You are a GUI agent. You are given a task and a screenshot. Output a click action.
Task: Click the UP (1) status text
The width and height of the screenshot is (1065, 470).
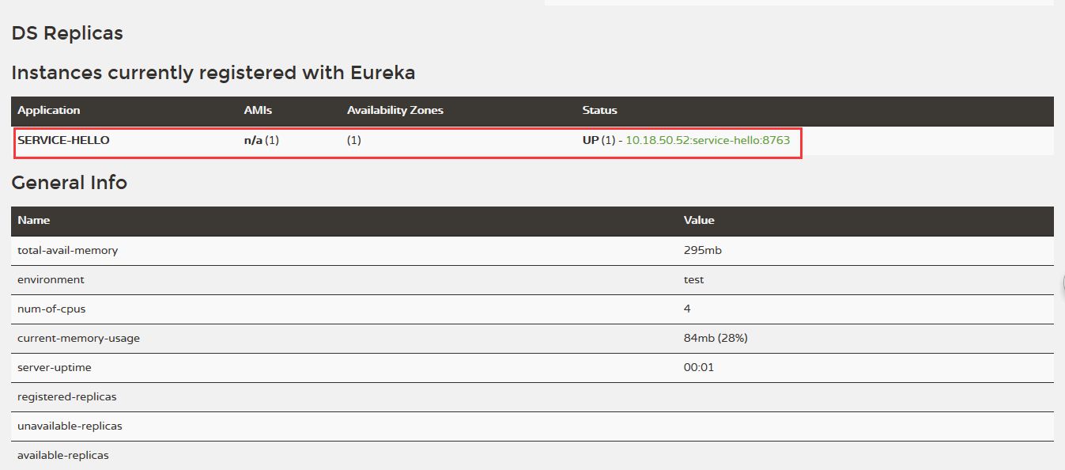click(599, 140)
